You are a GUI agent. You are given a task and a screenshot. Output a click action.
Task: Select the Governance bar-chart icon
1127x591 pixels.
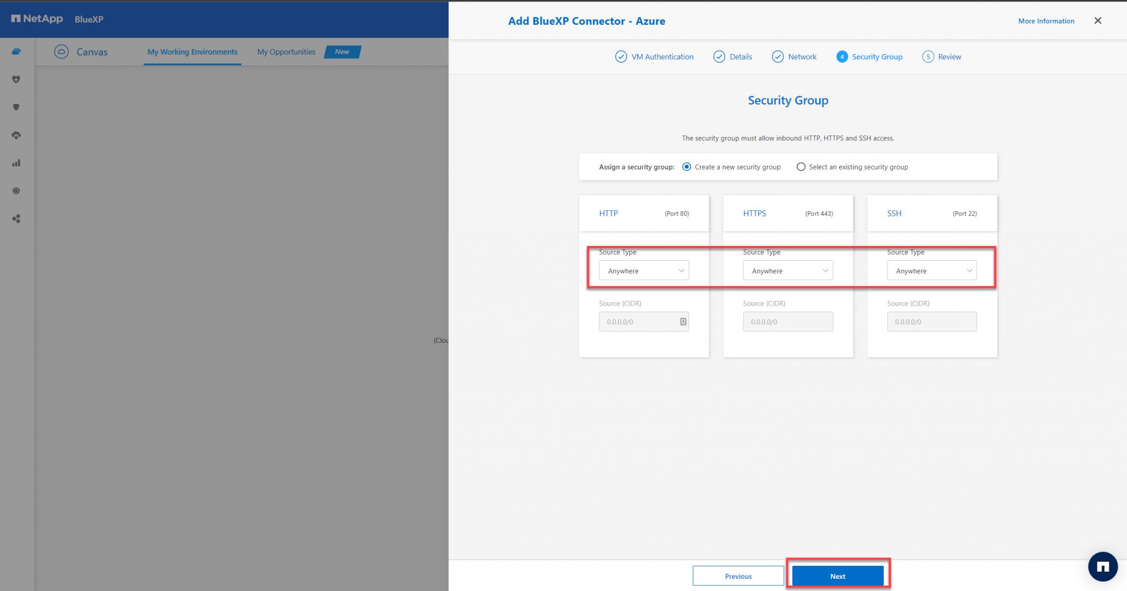pos(17,162)
